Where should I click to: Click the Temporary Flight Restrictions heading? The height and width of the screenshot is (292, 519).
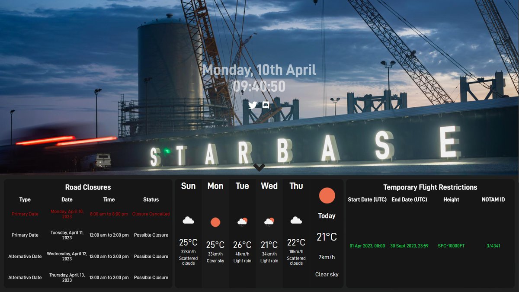pyautogui.click(x=430, y=187)
